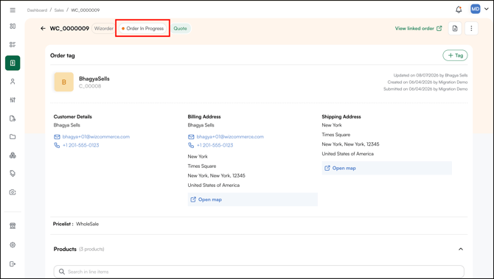
Task: Click the Updated on 08/07/2026 text
Action: coord(431,75)
